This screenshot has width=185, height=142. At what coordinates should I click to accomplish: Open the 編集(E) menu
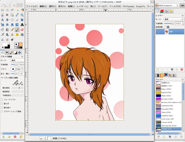(x=43, y=6)
